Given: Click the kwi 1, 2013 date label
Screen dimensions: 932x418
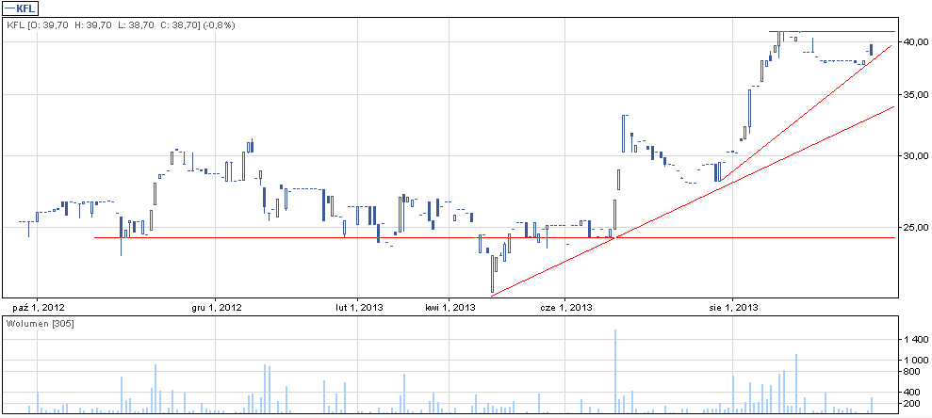Looking at the screenshot, I should [x=450, y=308].
